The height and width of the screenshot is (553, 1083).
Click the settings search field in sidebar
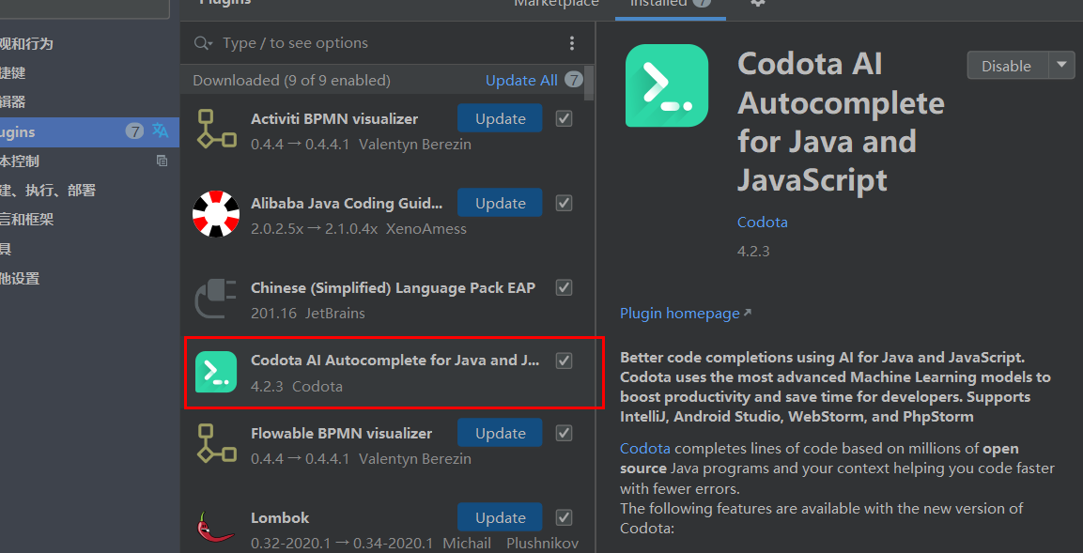pyautogui.click(x=85, y=8)
